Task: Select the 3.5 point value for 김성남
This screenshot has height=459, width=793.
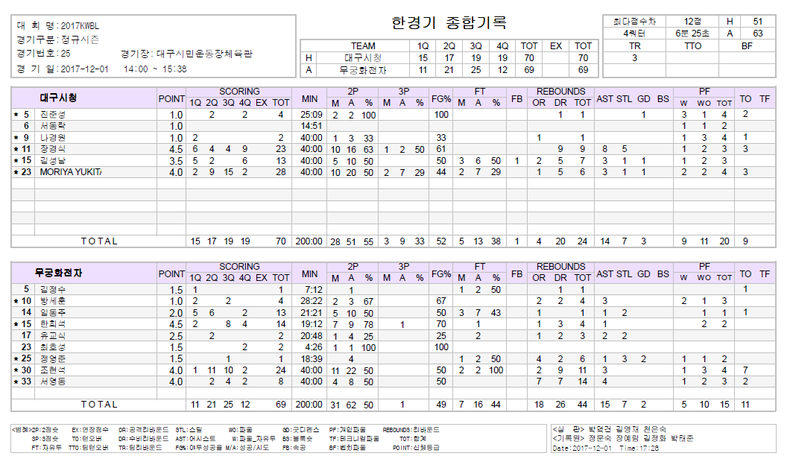Action: point(176,161)
